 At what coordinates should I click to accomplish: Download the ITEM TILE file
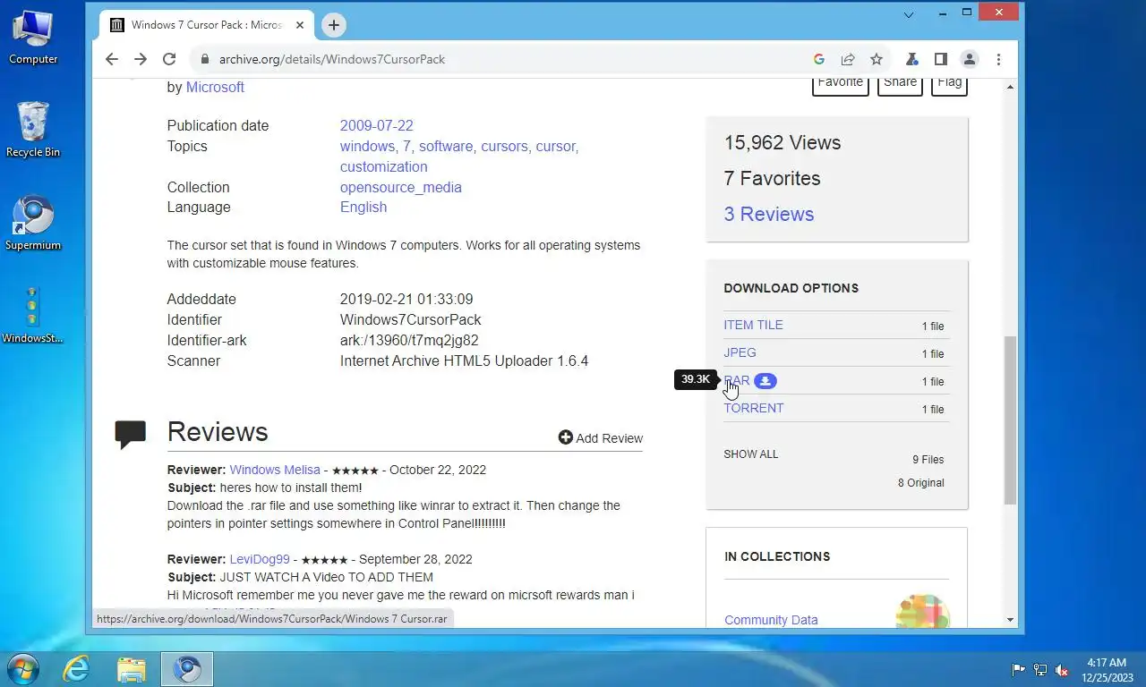pos(753,326)
